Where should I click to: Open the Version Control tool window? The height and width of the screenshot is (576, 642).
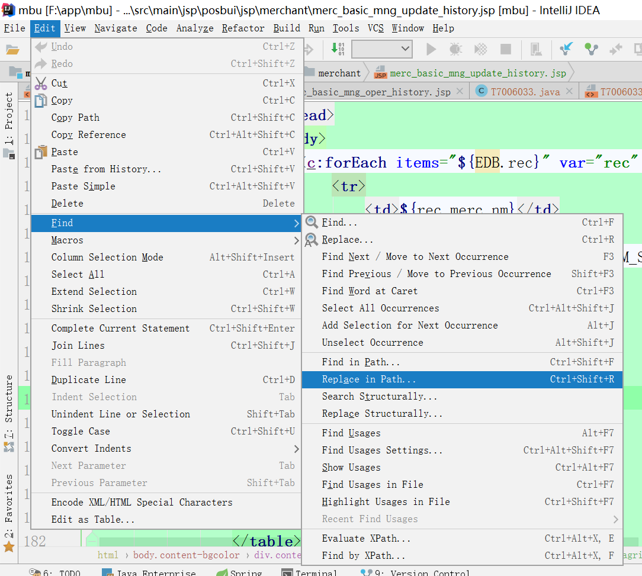(x=415, y=572)
